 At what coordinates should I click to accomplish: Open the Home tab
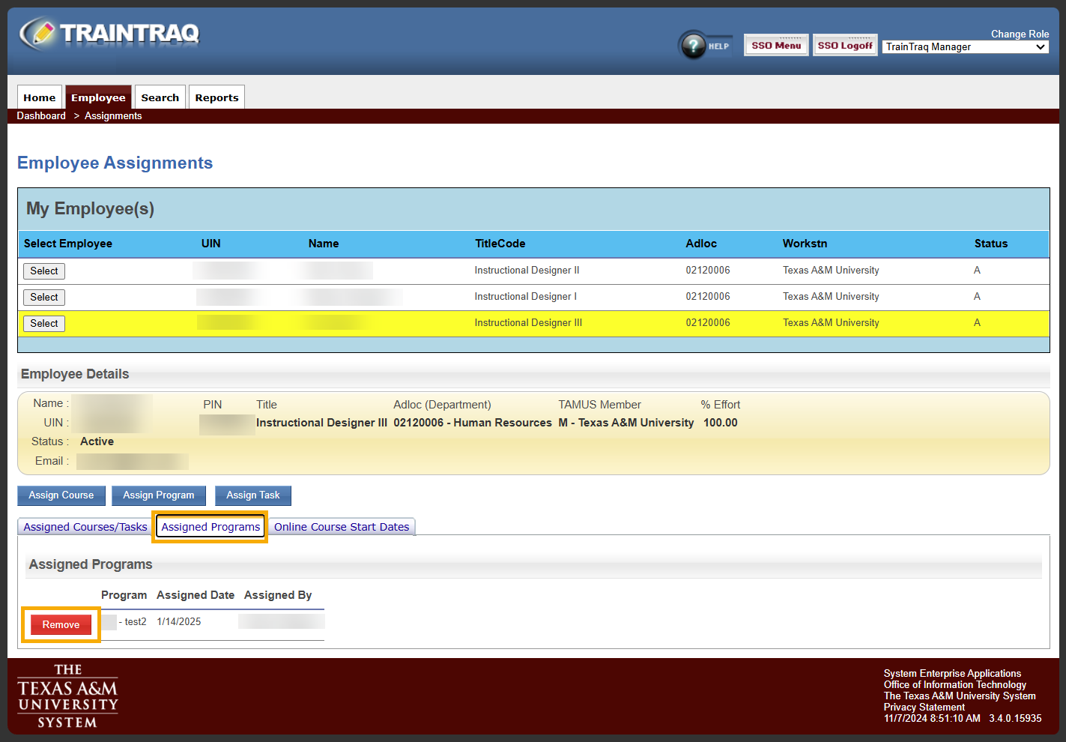40,97
